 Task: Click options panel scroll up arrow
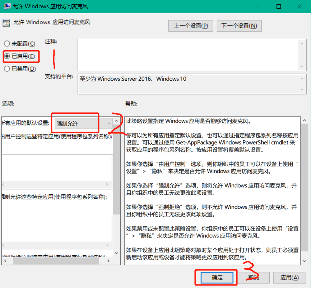pyautogui.click(x=116, y=121)
